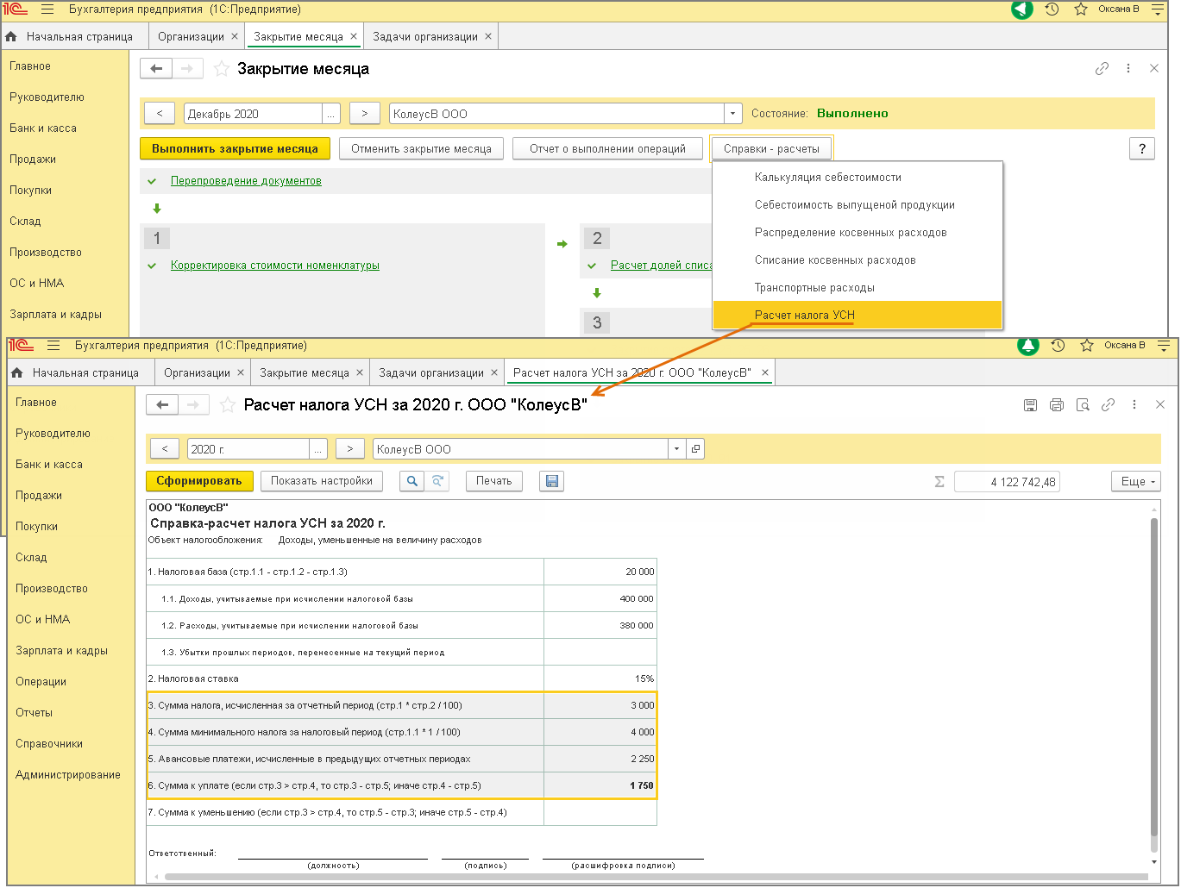Expand the КолеусВ ООО dropdown in the report window
1181x888 pixels.
[677, 449]
